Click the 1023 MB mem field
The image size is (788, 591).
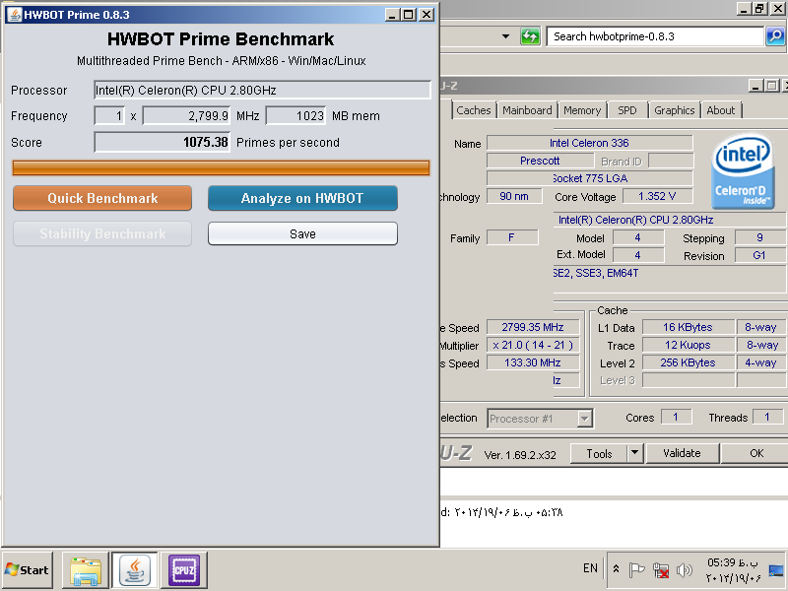295,115
